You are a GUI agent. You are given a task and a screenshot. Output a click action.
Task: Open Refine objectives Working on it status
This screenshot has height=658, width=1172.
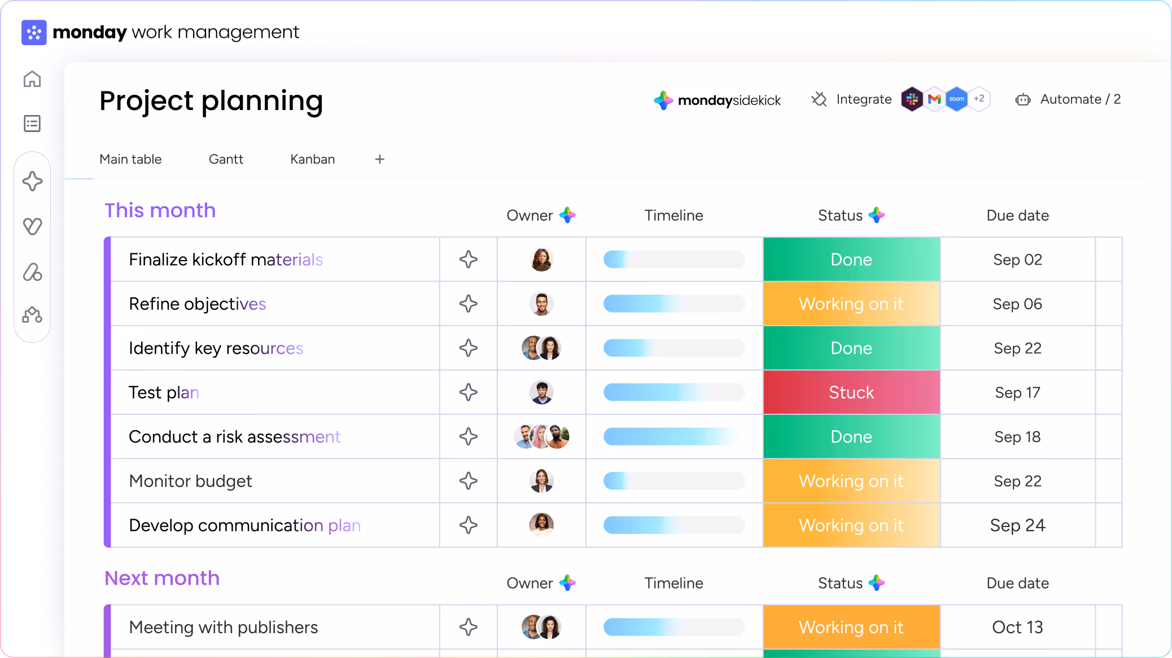pos(851,304)
